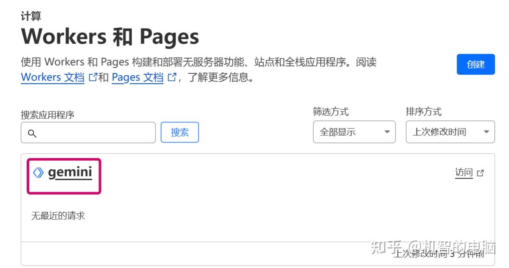
Task: Click external-link icon after Pages 文档
Action: (x=172, y=77)
